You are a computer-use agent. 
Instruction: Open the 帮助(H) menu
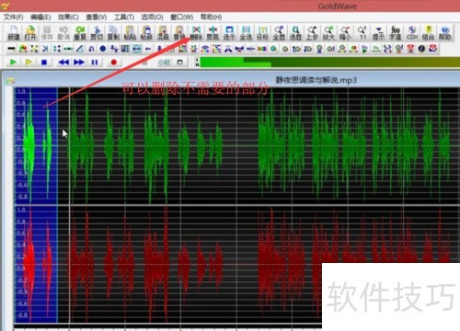(x=211, y=17)
